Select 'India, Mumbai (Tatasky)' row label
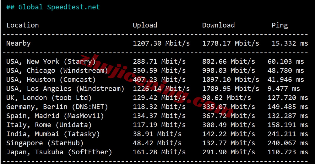The image size is (315, 164). pos(53,134)
